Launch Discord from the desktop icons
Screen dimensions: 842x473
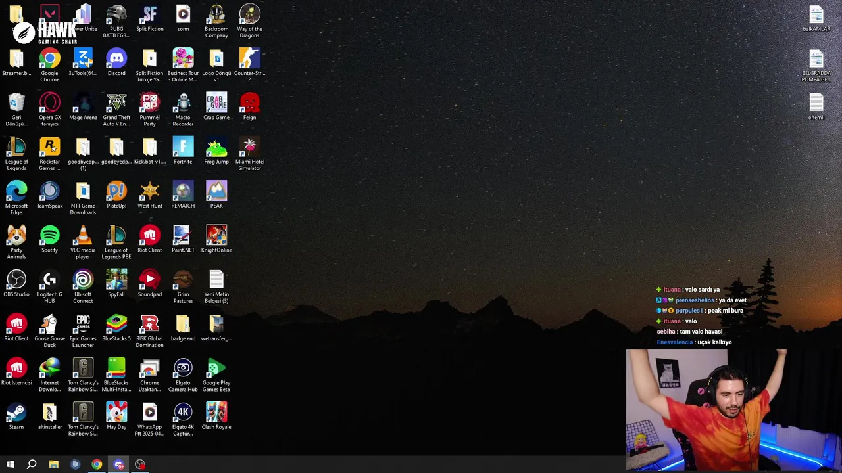(116, 60)
